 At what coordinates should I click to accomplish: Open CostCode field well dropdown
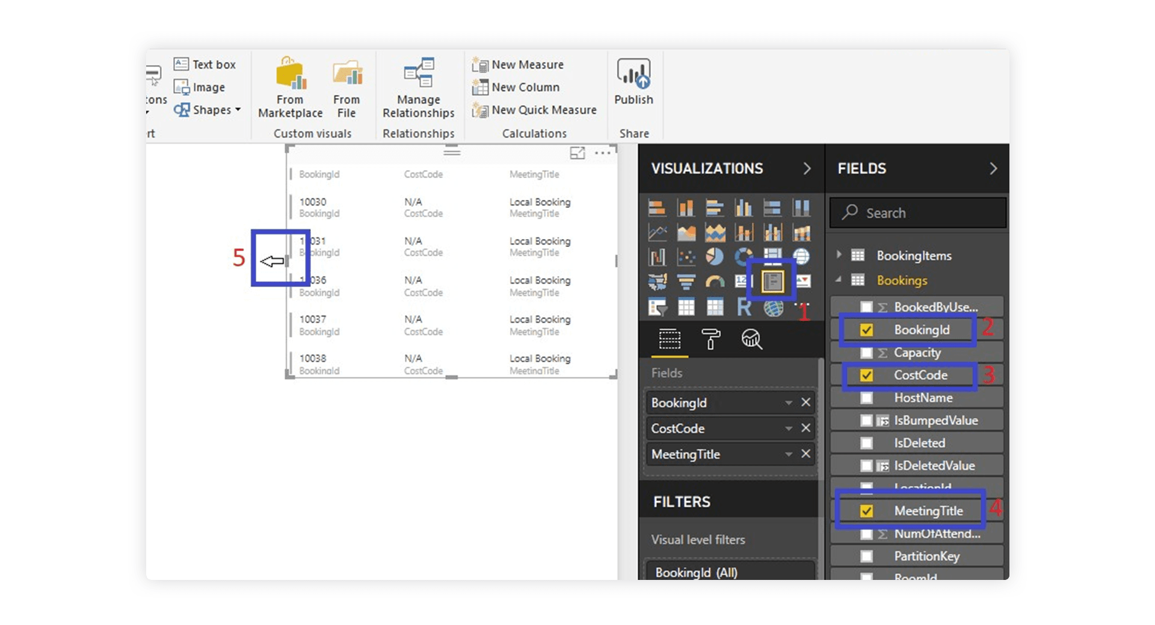(x=788, y=428)
